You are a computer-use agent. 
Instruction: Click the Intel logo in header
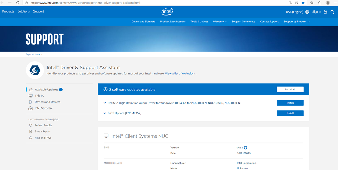pos(167,12)
